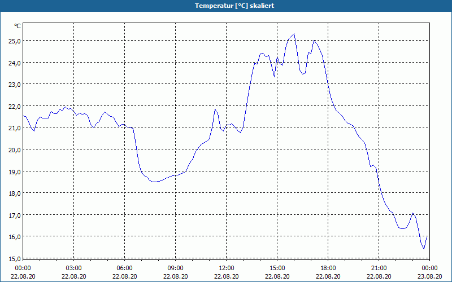This screenshot has height=282, width=452.
Task: Select the 23,0 y-axis label
Action: click(15, 85)
